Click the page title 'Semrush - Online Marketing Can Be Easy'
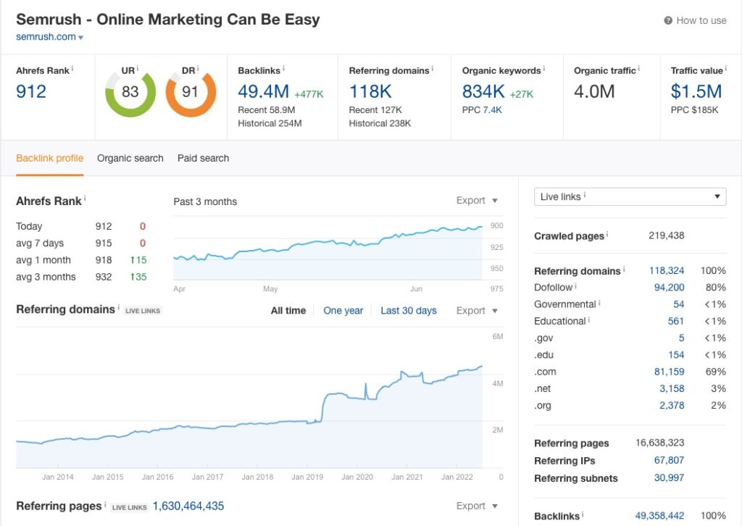Screen dimensions: 742x526 [168, 20]
